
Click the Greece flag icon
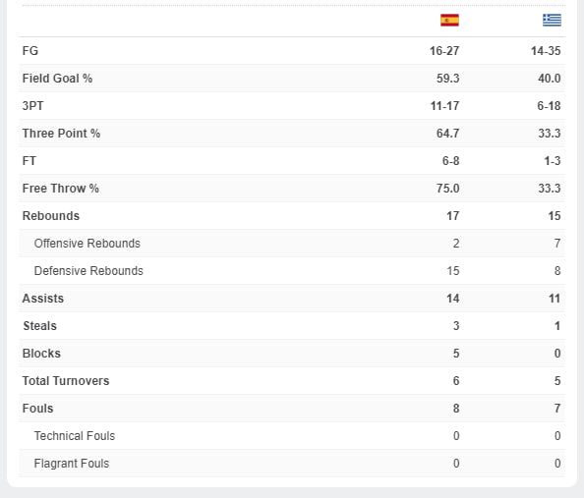(x=552, y=20)
